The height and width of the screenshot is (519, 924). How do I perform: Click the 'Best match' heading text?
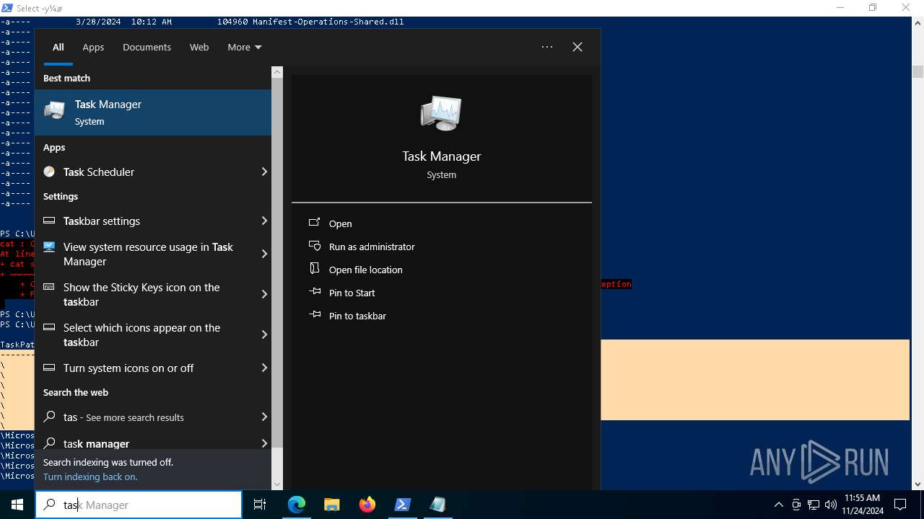[66, 78]
